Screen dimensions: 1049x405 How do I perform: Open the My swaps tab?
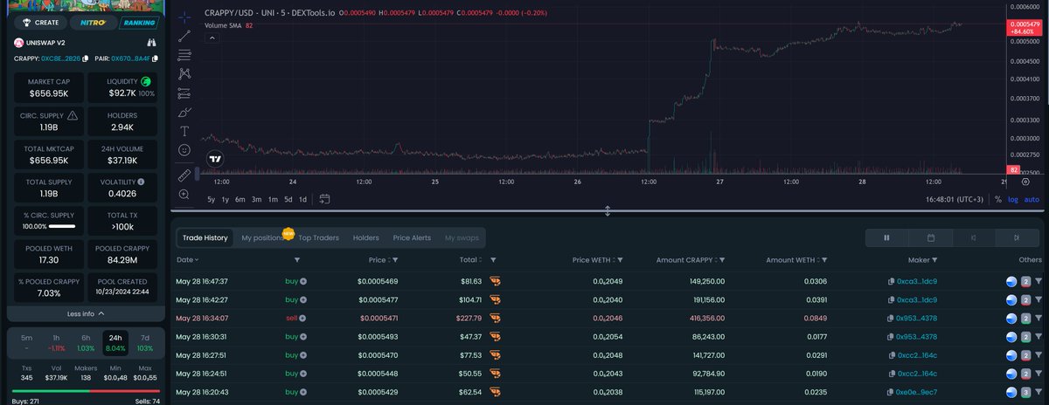coord(461,237)
